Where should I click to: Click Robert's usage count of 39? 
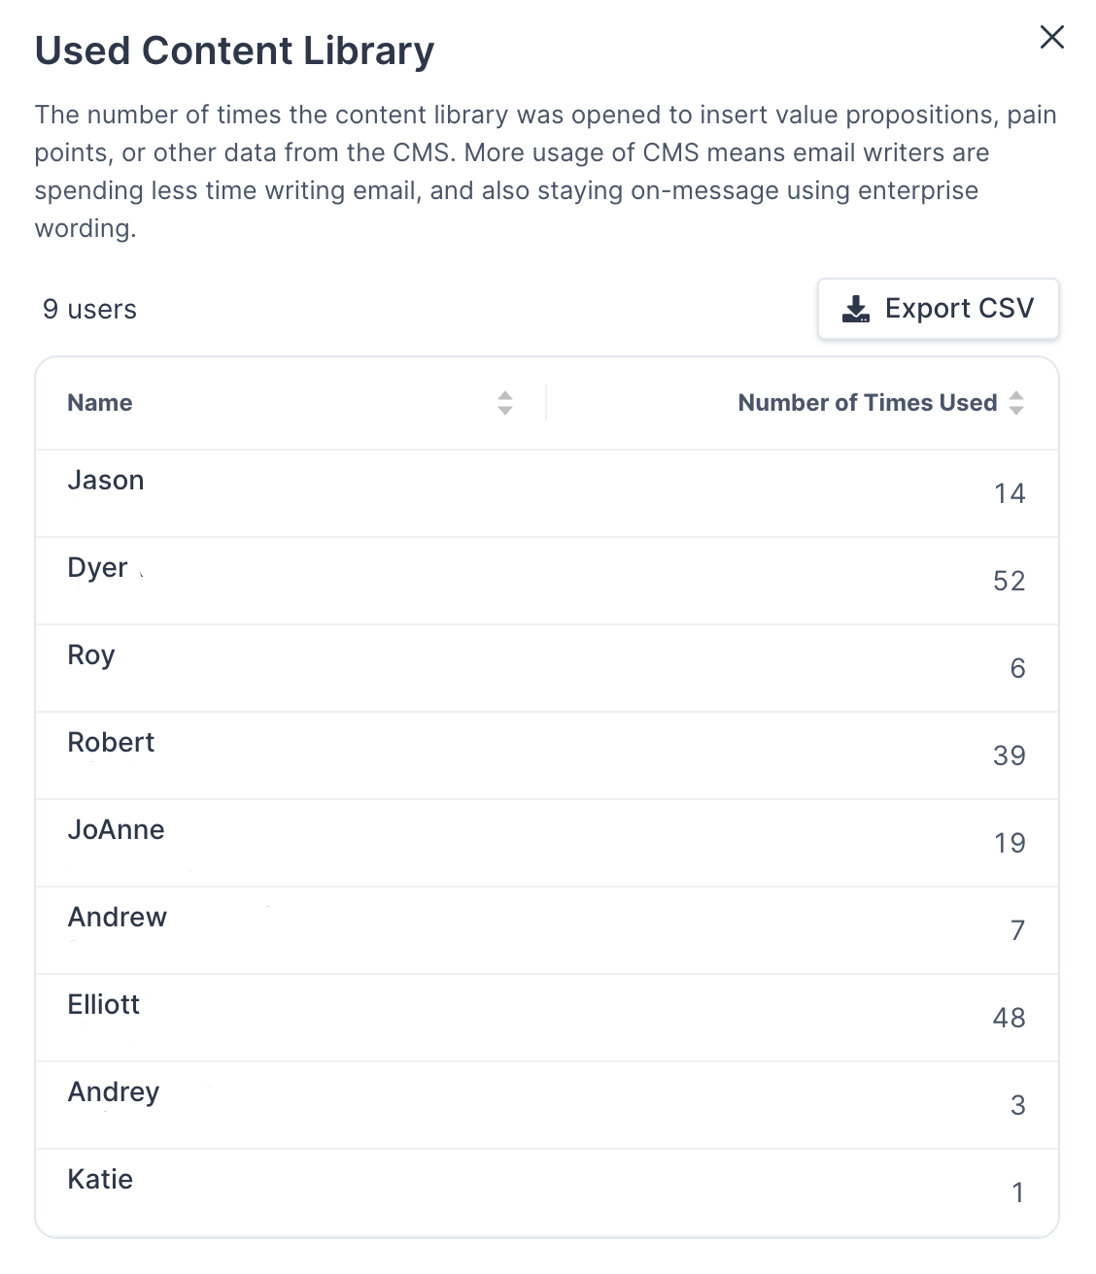[1010, 755]
